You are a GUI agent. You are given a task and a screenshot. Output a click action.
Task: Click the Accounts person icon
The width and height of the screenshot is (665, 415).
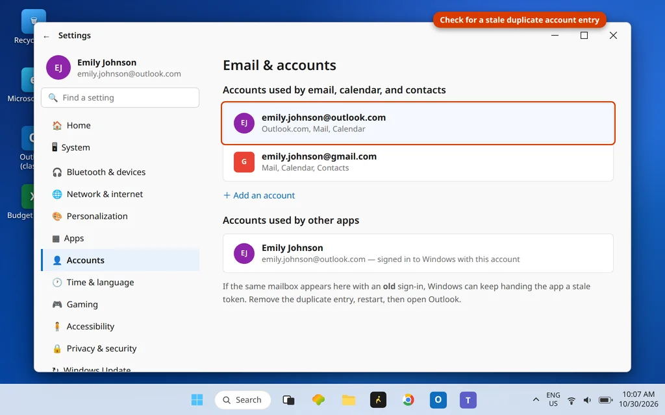coord(57,260)
